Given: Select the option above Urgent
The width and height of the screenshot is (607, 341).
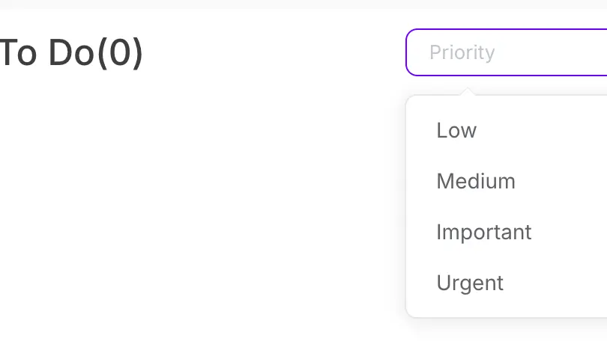Looking at the screenshot, I should point(483,232).
